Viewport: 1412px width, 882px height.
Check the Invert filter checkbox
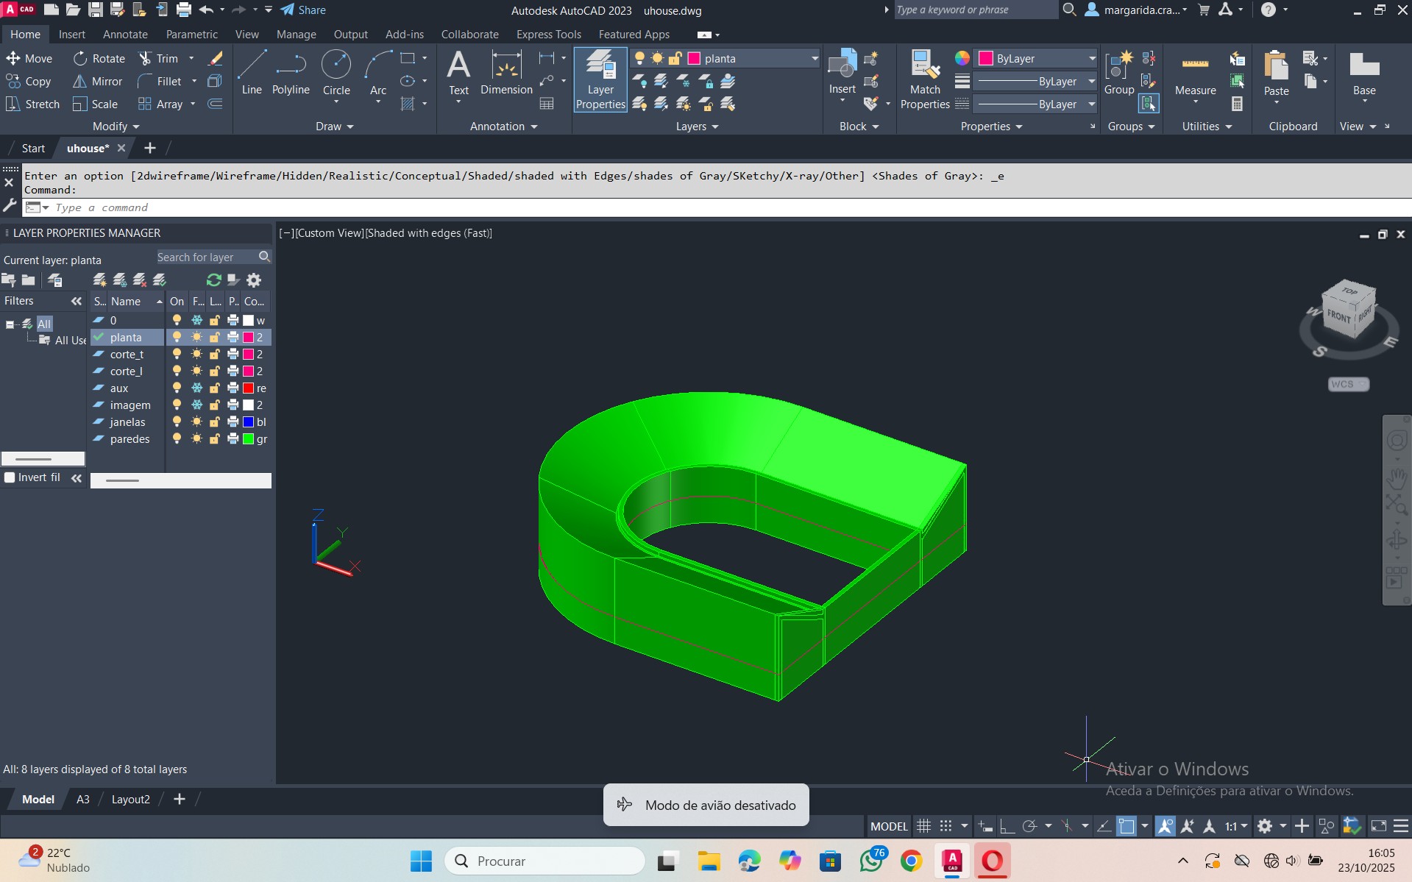(x=10, y=477)
